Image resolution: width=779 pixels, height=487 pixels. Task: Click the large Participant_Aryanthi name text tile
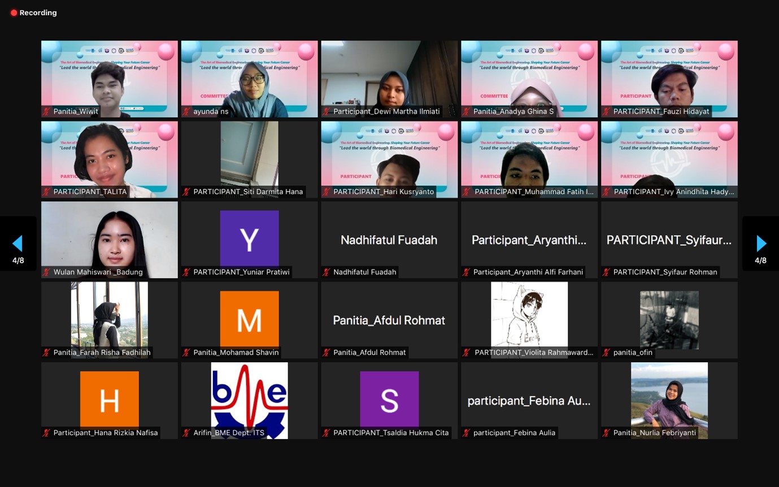[x=529, y=240]
